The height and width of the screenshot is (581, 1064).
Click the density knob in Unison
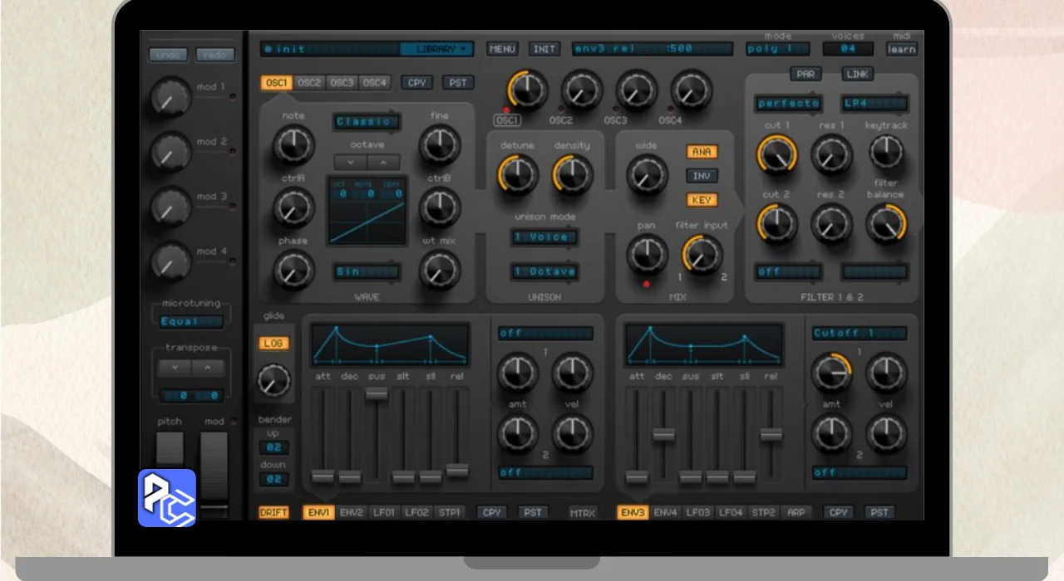click(572, 175)
